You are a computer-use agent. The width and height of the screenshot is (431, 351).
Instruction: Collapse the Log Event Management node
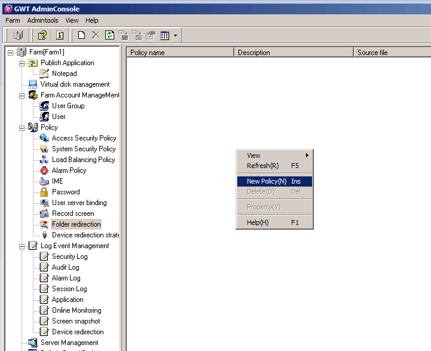(x=22, y=246)
